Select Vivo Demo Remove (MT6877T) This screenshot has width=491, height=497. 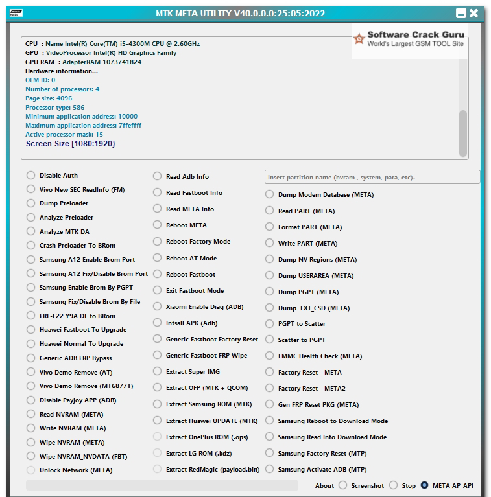click(30, 386)
